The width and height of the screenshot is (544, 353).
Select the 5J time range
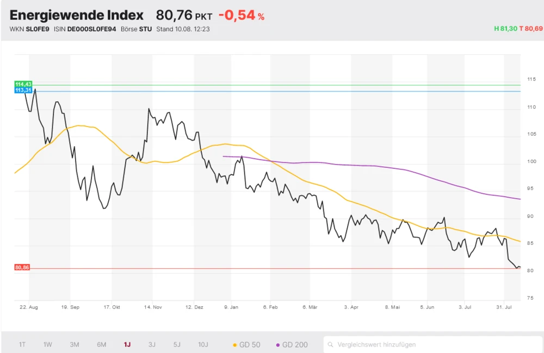[177, 344]
